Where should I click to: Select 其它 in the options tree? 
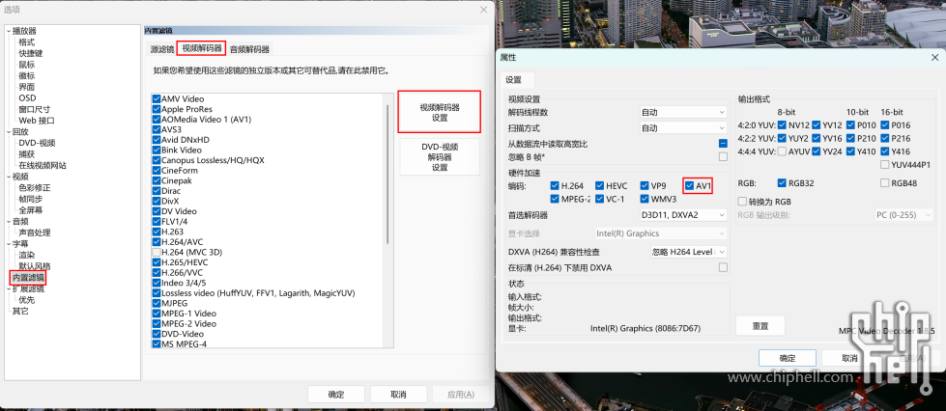20,311
